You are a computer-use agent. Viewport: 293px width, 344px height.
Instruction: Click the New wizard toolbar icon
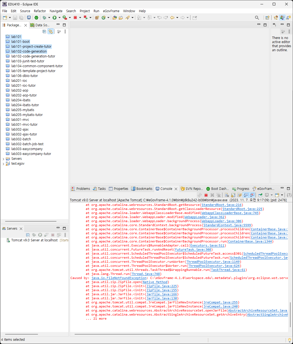tap(5, 18)
